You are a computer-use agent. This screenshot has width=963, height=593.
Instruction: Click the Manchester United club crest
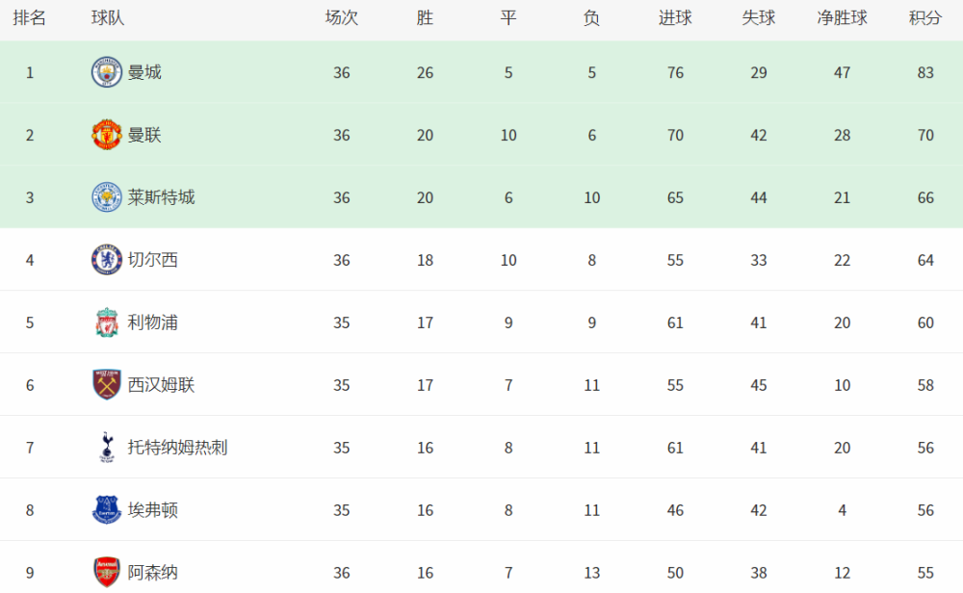click(x=106, y=135)
